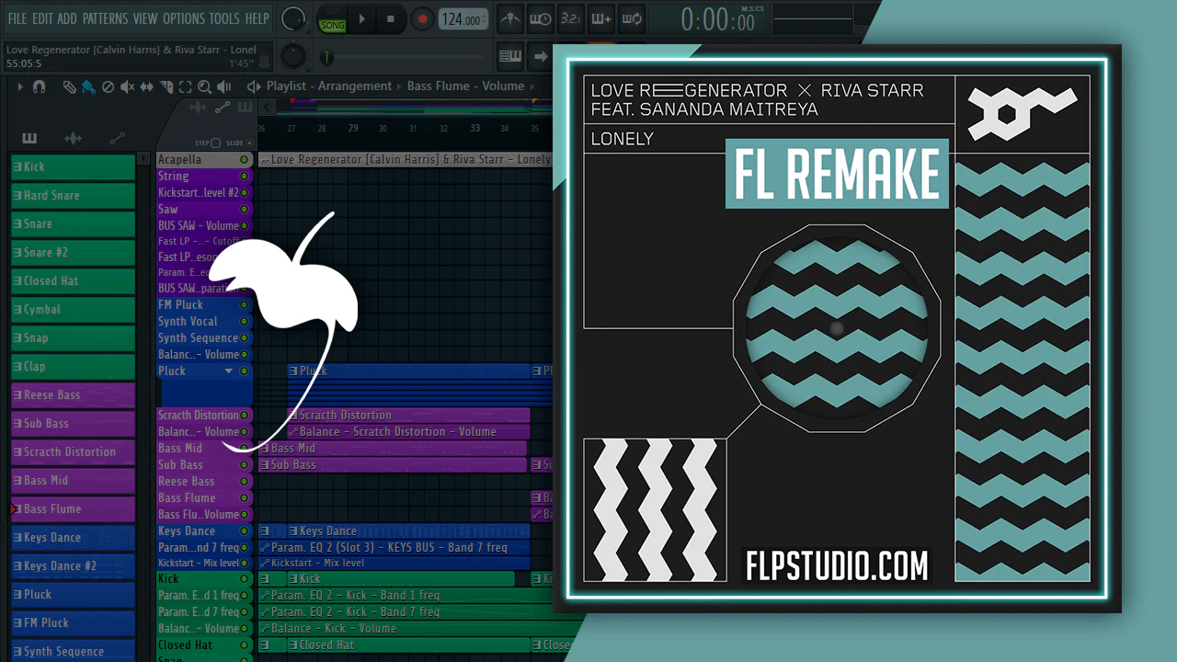Click the Play transport button
Image resolution: width=1177 pixels, height=662 pixels.
pyautogui.click(x=361, y=19)
